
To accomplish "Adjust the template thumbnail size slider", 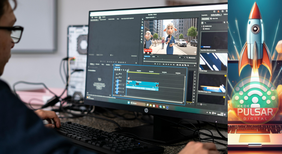I will pyautogui.click(x=201, y=104).
